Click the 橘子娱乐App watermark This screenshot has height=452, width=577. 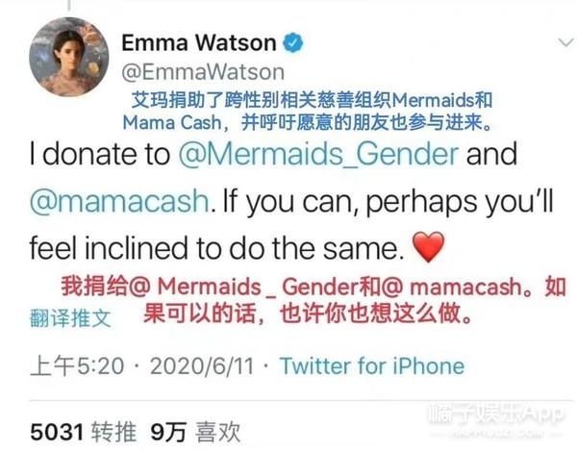pyautogui.click(x=496, y=414)
